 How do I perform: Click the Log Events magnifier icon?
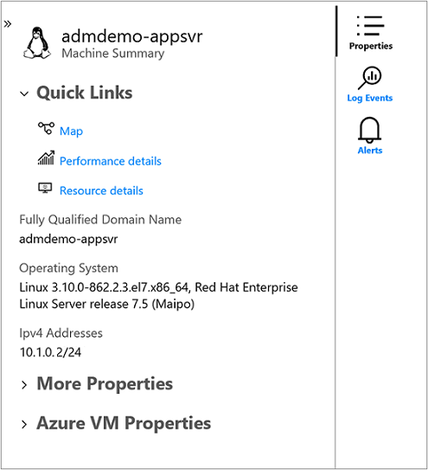point(370,78)
